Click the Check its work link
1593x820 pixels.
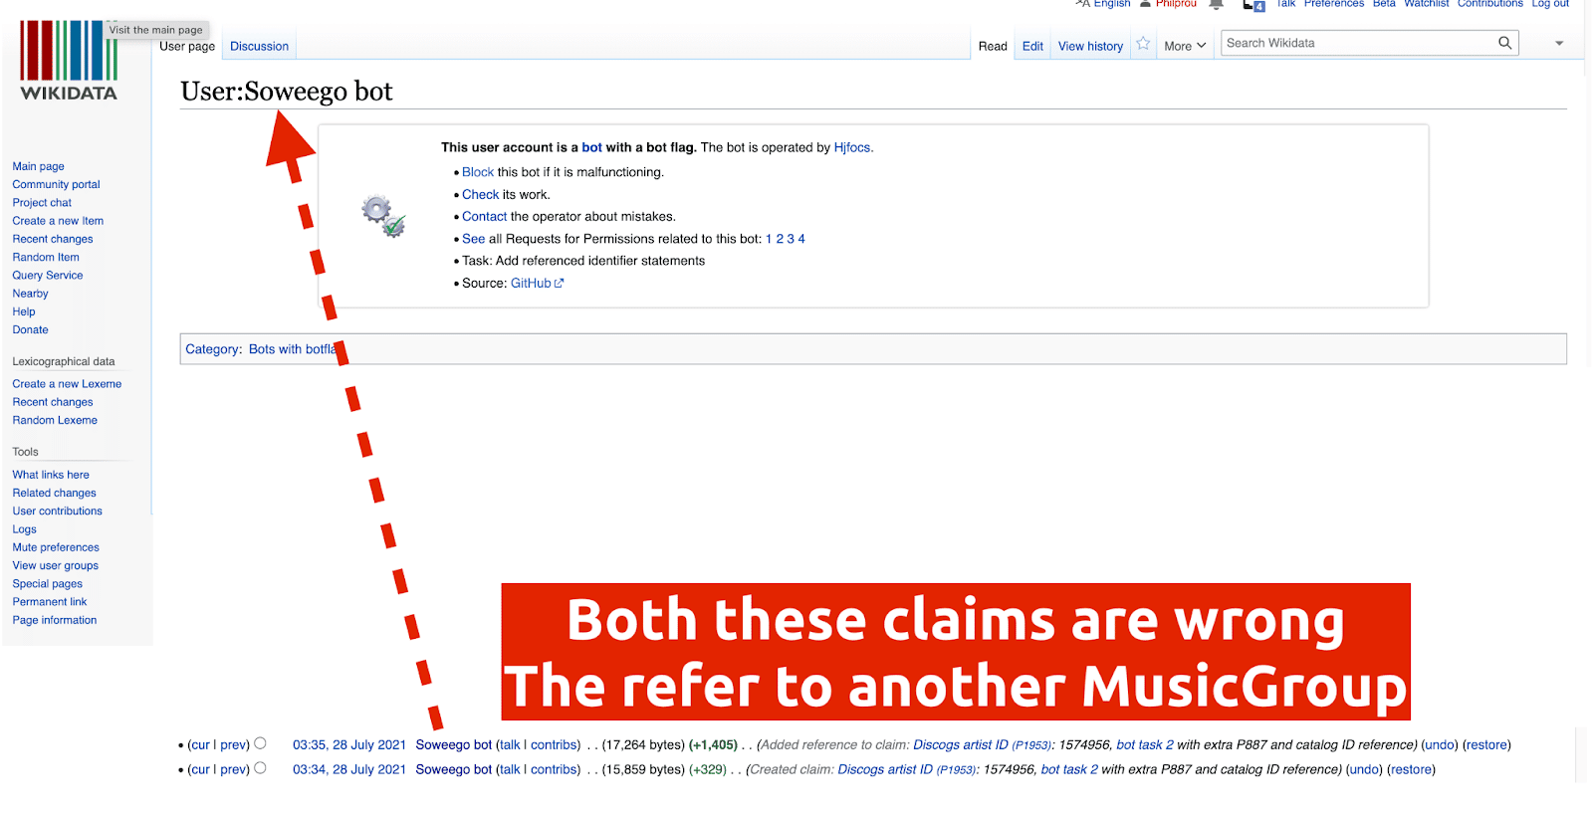click(x=481, y=194)
